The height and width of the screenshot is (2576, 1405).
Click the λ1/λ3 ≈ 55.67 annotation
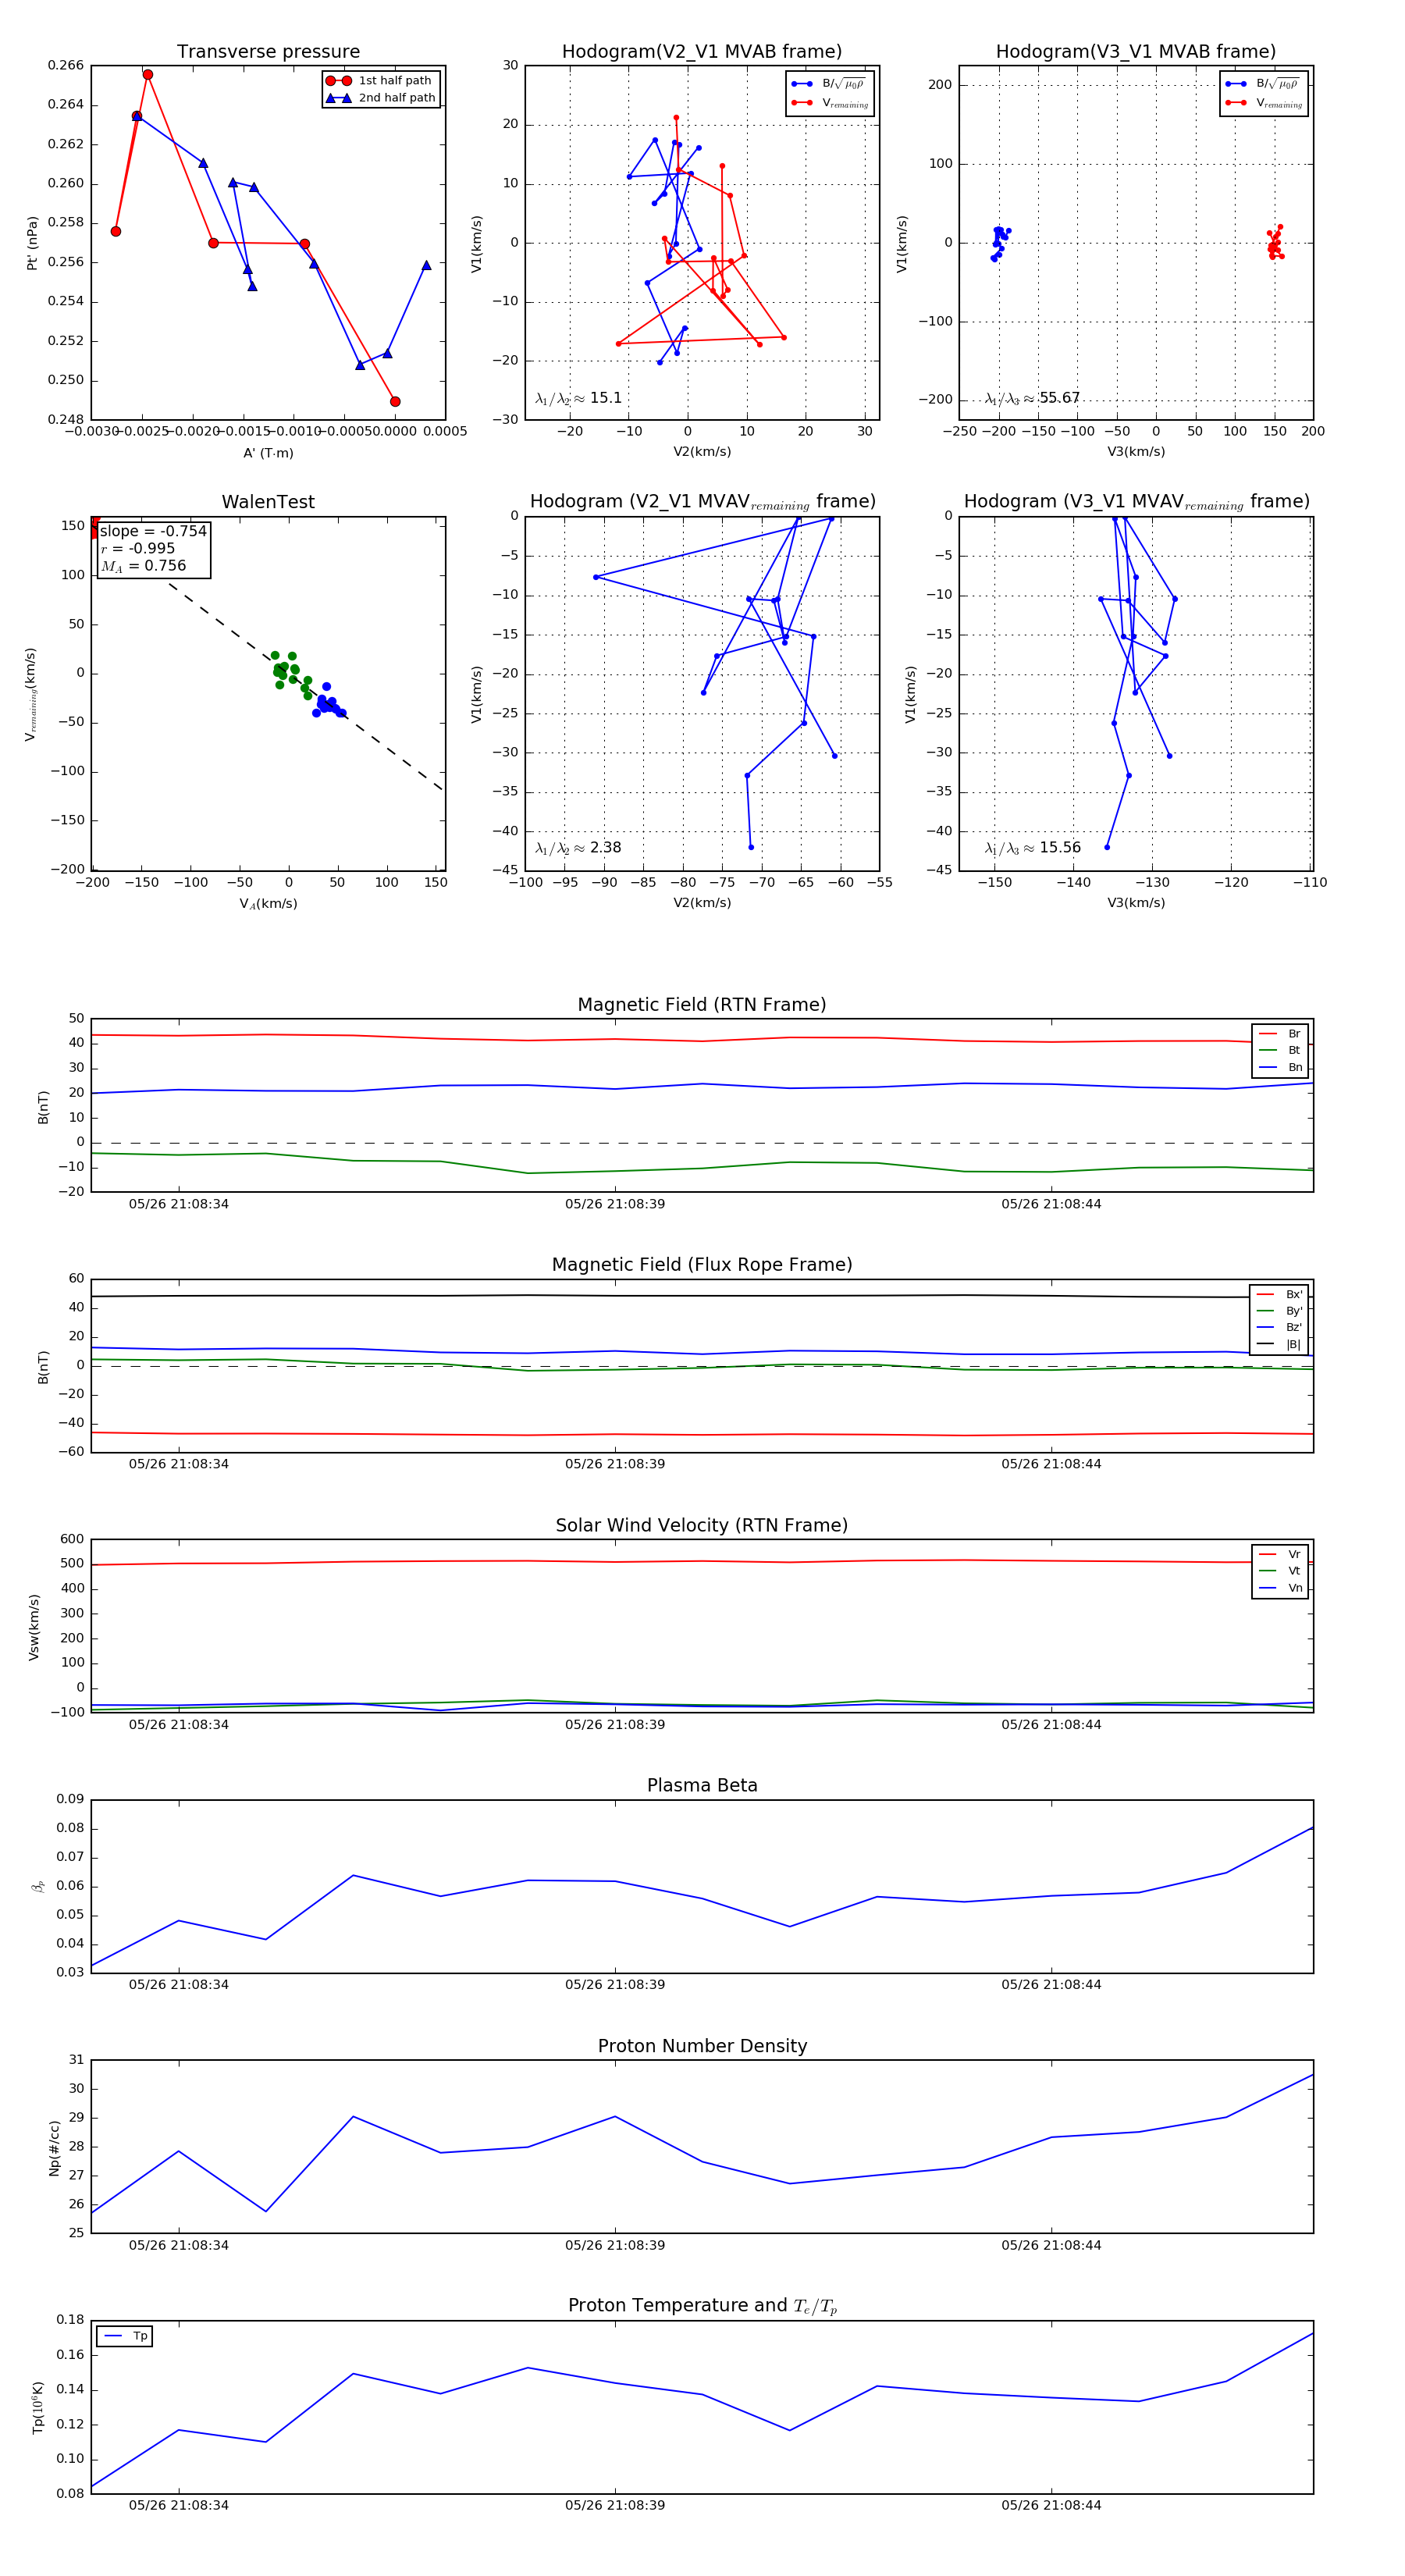point(1032,398)
